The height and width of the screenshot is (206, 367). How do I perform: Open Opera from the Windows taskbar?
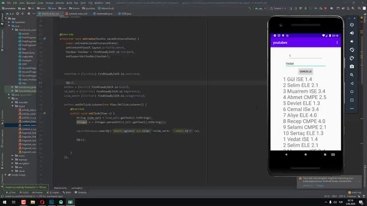(42, 202)
